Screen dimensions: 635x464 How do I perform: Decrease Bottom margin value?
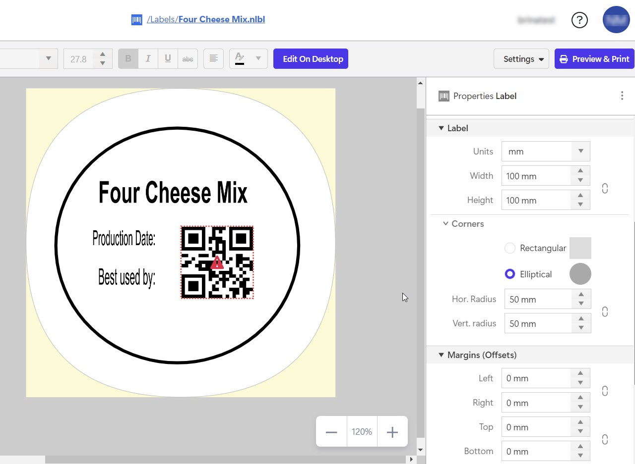(580, 456)
